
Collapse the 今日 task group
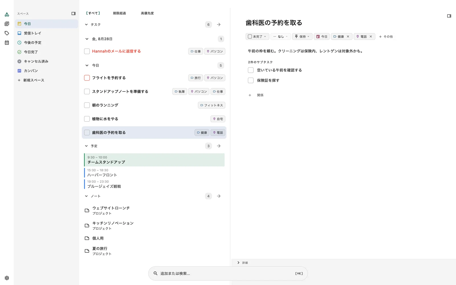pyautogui.click(x=87, y=66)
